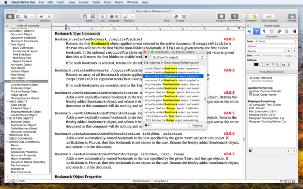Image resolution: width=303 pixels, height=189 pixels.
Task: Toggle the last text option button after Aa
Action: (x=288, y=64)
